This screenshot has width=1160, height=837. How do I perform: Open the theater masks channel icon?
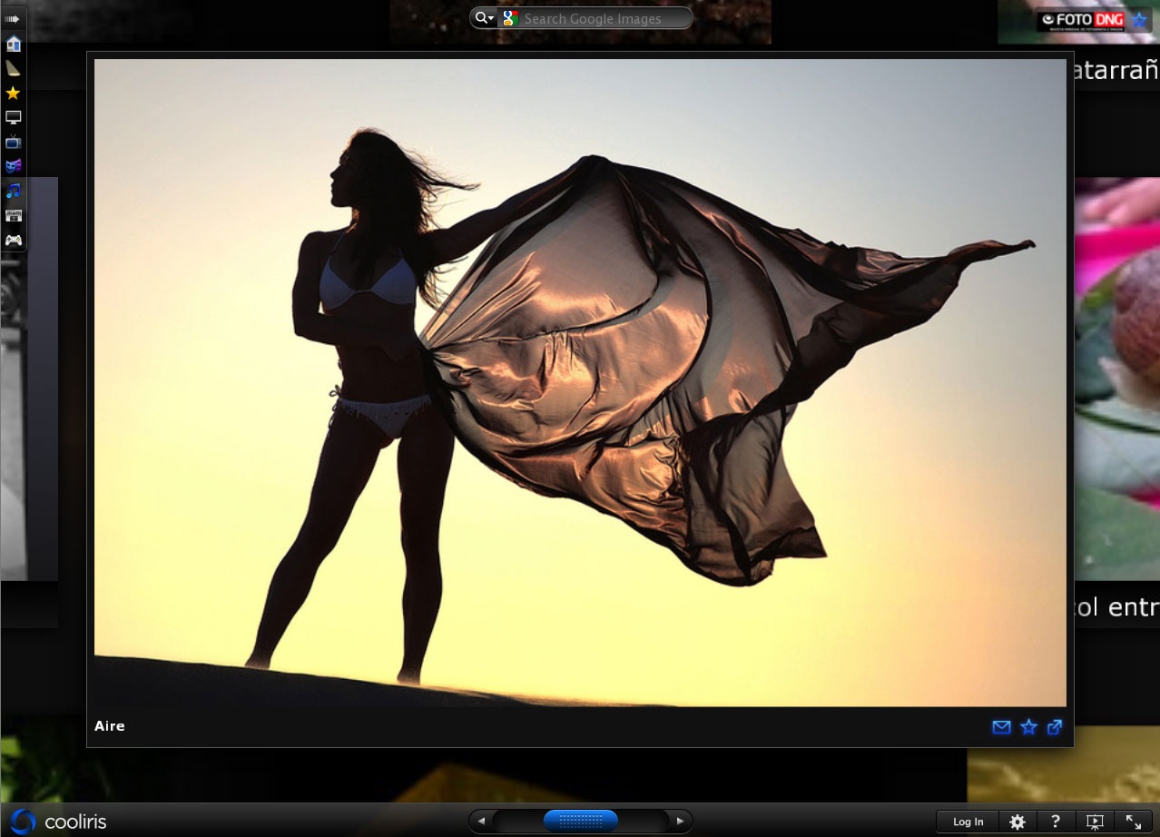13,166
